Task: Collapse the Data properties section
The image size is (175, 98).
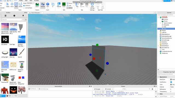Action: tap(159, 94)
